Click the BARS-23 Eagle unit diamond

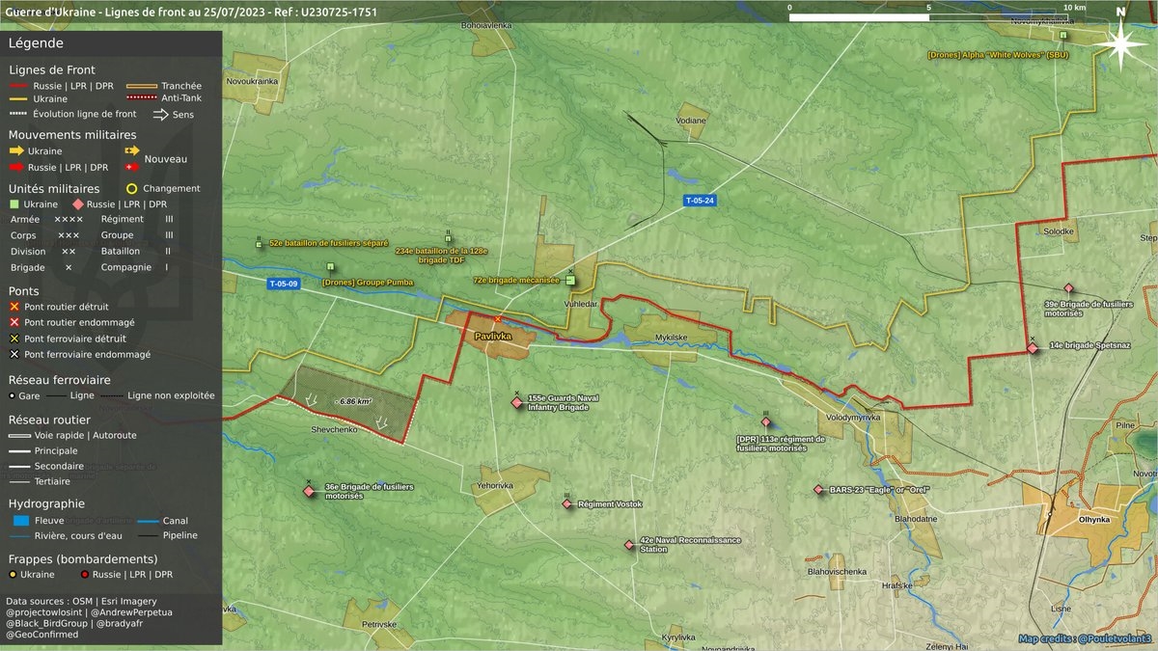point(818,490)
